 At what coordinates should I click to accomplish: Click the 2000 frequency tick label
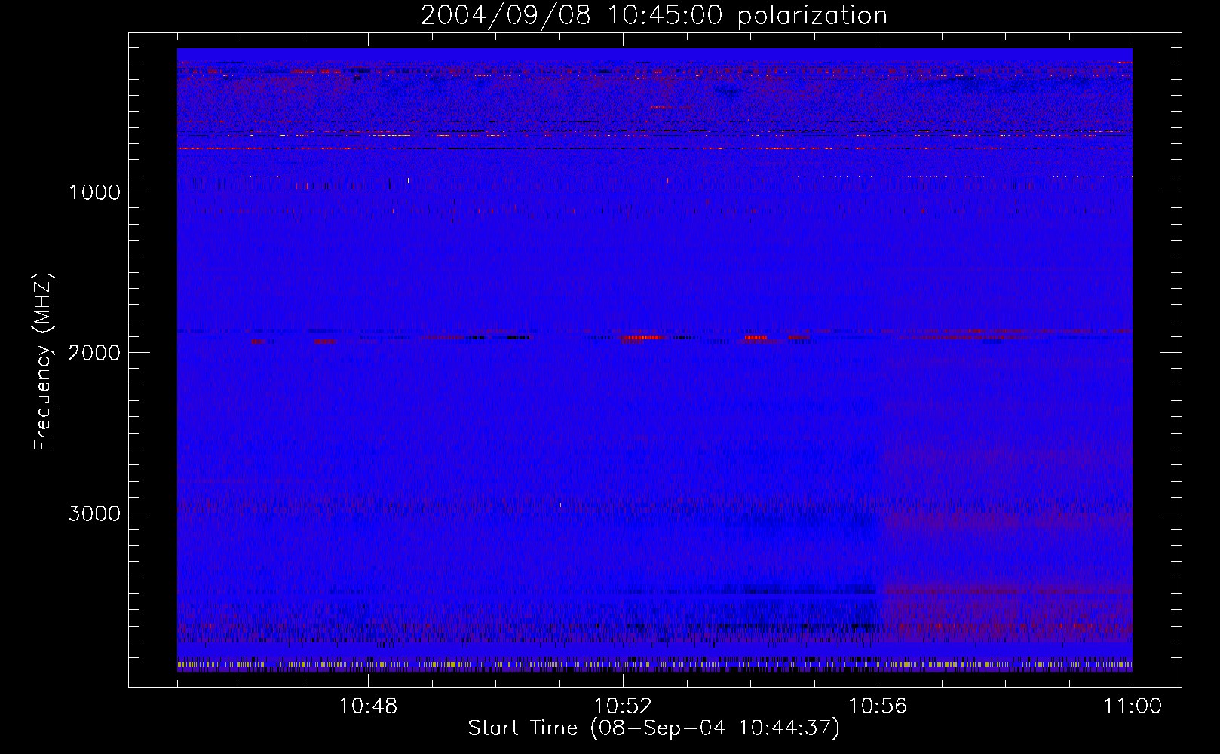(94, 353)
